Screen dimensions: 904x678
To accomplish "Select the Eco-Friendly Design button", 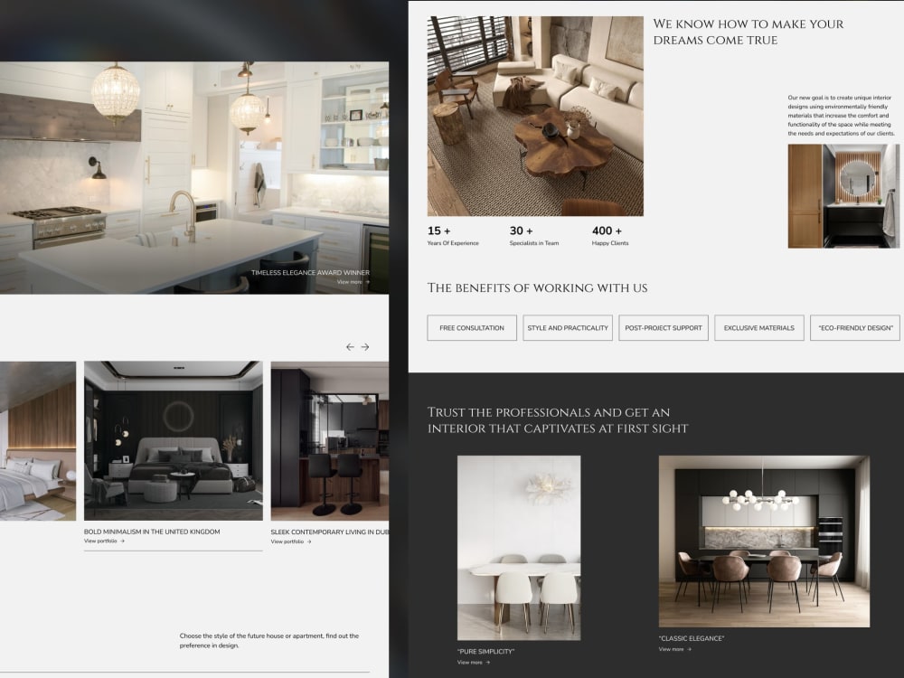I will click(x=855, y=327).
